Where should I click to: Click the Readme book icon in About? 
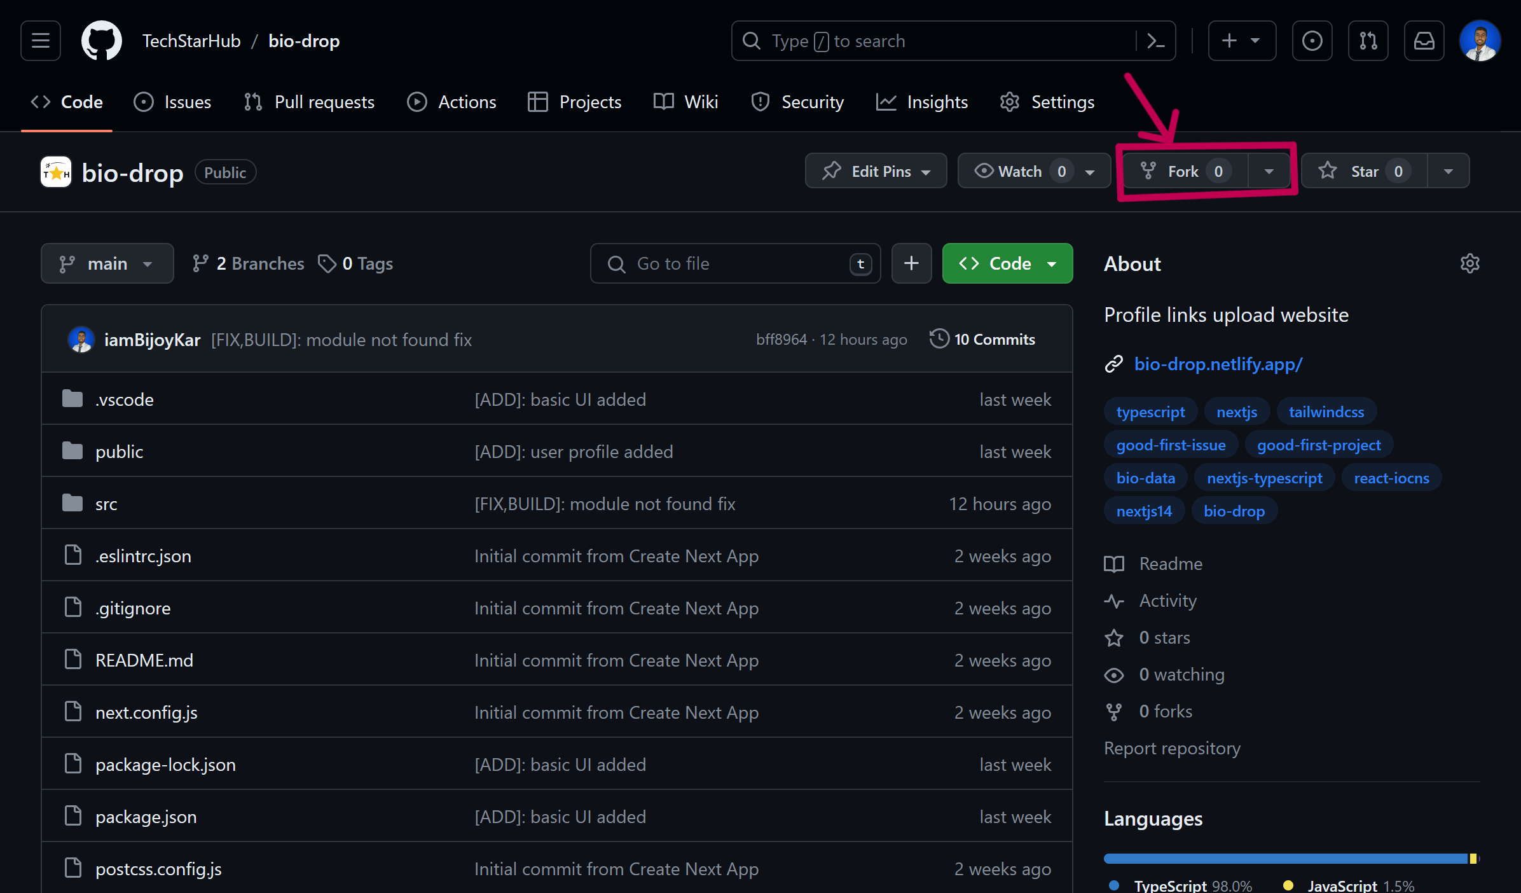coord(1114,564)
